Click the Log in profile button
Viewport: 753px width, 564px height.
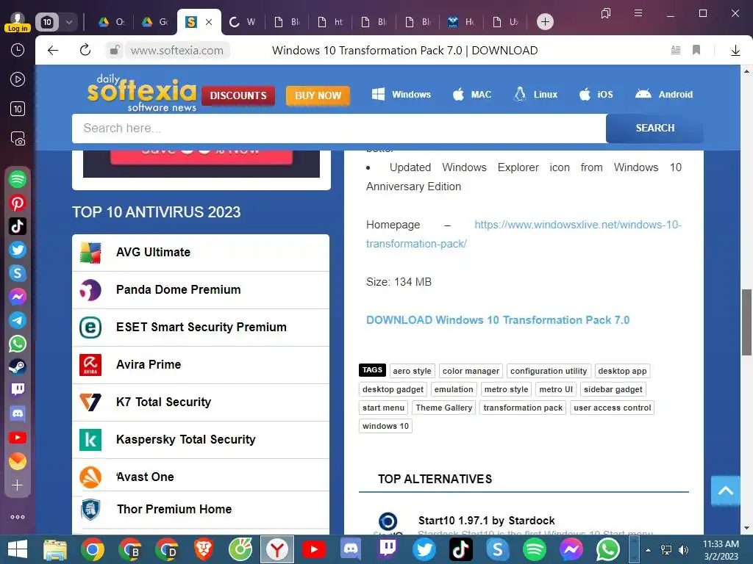pos(18,22)
